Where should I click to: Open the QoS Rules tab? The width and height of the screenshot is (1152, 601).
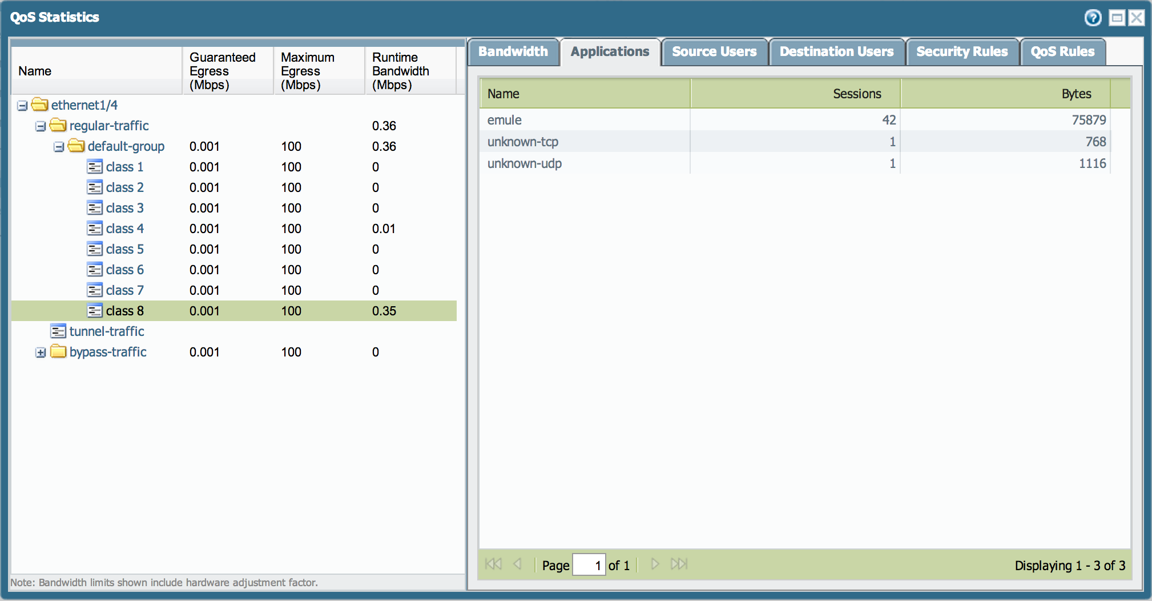pos(1062,51)
